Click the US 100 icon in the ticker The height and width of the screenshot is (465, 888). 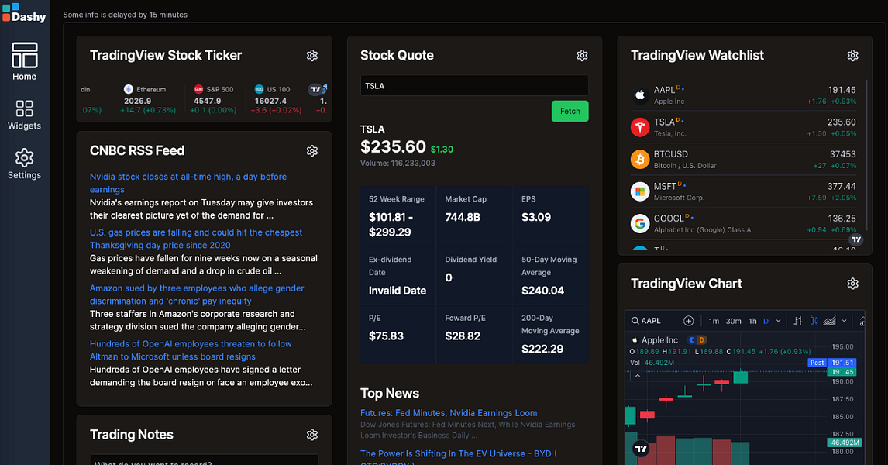259,89
